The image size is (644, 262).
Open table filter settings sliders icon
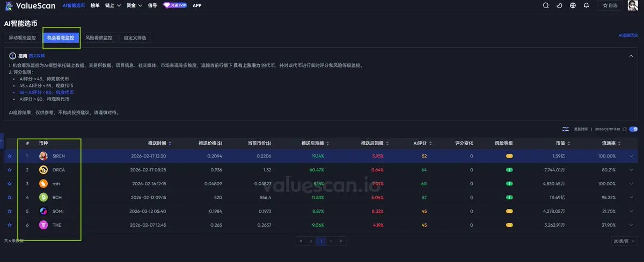[x=566, y=129]
